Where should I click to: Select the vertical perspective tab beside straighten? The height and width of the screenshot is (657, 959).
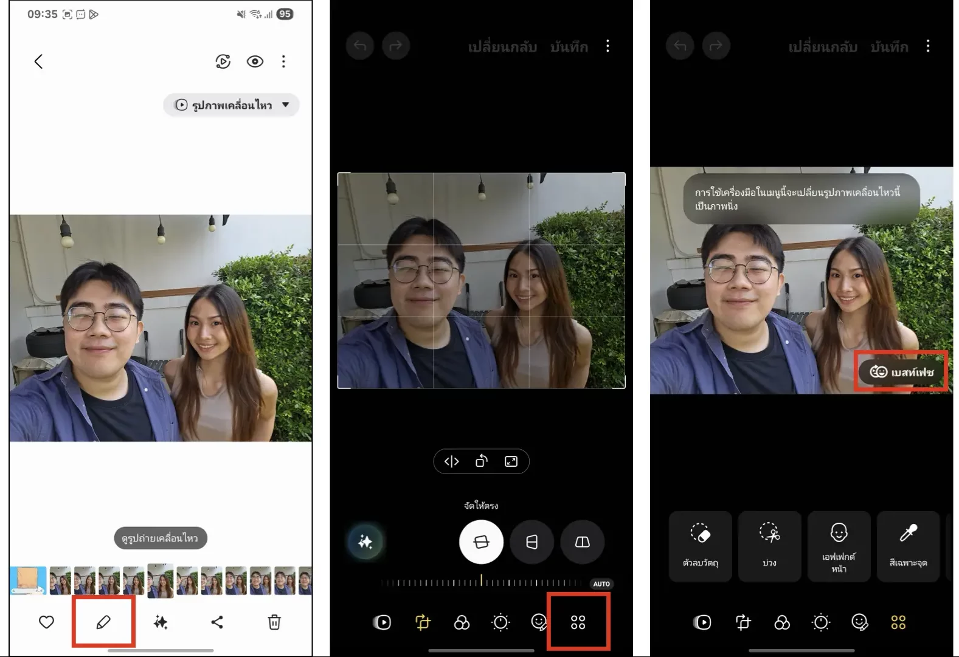coord(531,542)
